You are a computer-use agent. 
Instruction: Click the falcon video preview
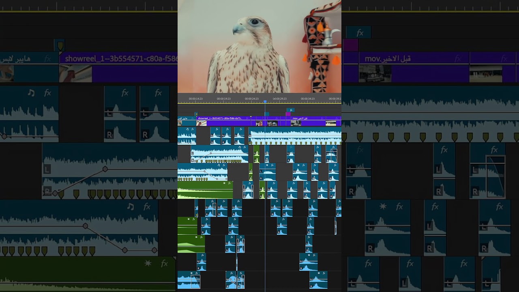click(x=259, y=47)
